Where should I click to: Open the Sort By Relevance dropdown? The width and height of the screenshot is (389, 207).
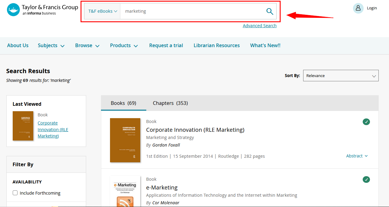pyautogui.click(x=341, y=76)
